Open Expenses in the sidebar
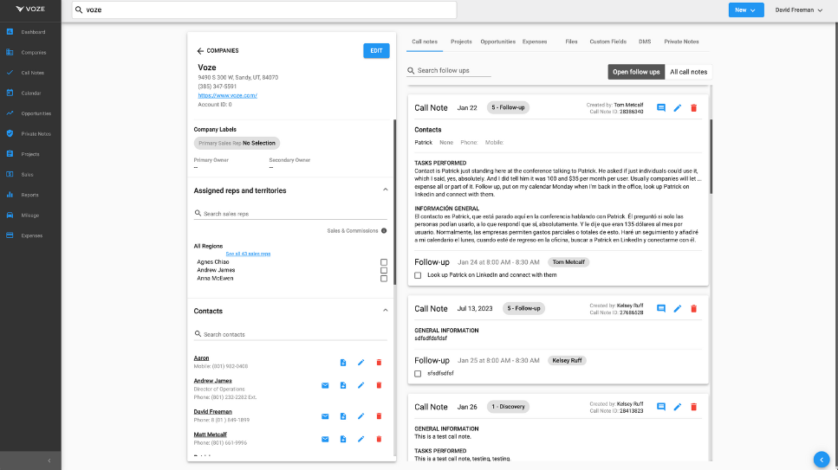Image resolution: width=838 pixels, height=470 pixels. [30, 235]
